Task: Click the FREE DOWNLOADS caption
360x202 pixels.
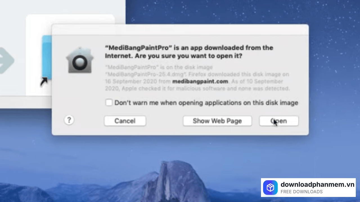Action: (x=301, y=192)
